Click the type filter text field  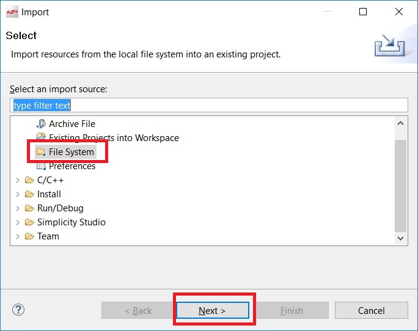pyautogui.click(x=209, y=105)
